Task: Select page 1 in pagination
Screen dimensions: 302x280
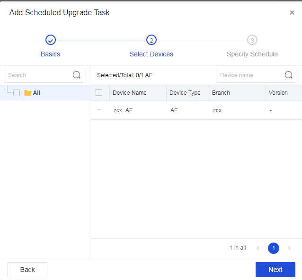Action: pos(274,248)
